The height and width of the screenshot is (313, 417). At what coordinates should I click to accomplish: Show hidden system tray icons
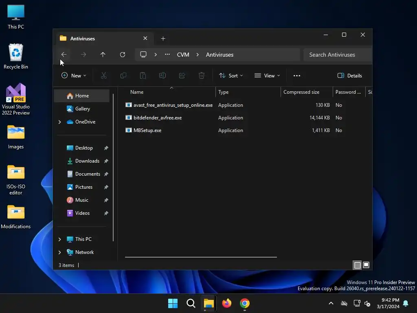point(331,303)
